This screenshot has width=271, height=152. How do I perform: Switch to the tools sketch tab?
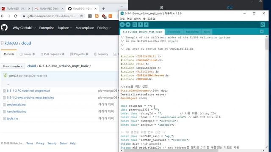[x=207, y=32]
